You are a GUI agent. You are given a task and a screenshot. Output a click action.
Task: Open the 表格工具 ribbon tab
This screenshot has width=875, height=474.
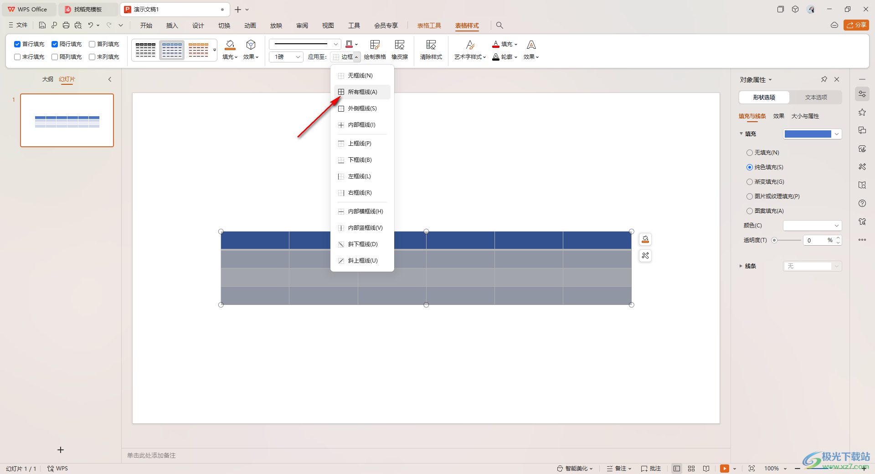coord(429,26)
